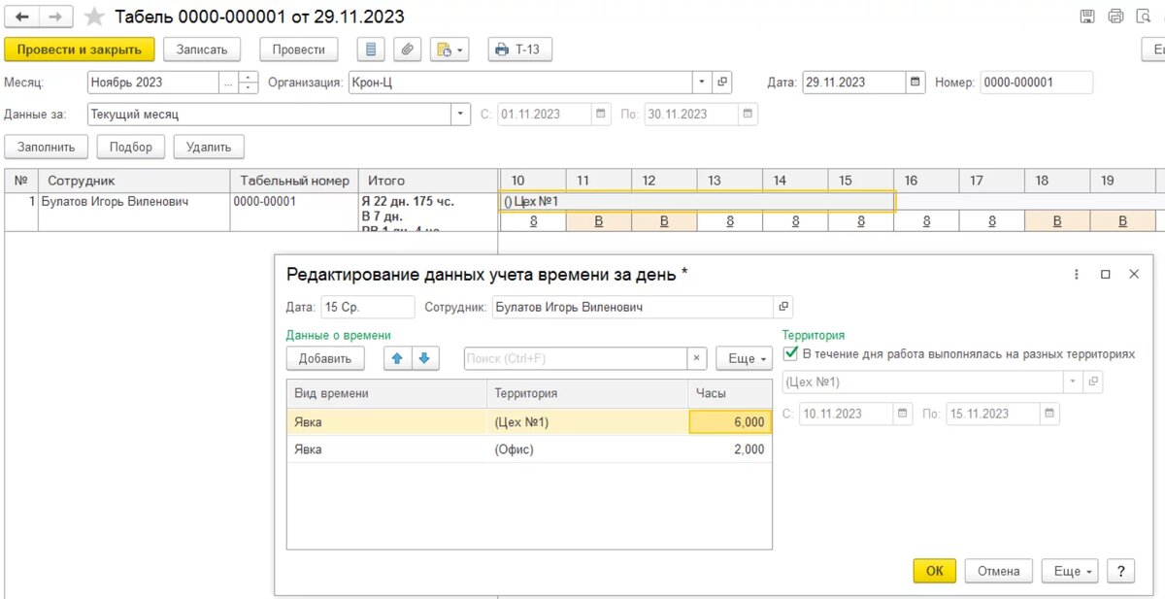1165x599 pixels.
Task: Click the 2,000 hours cell
Action: [730, 449]
